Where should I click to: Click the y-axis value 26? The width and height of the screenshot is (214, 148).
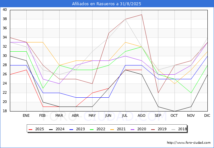(x=5, y=74)
